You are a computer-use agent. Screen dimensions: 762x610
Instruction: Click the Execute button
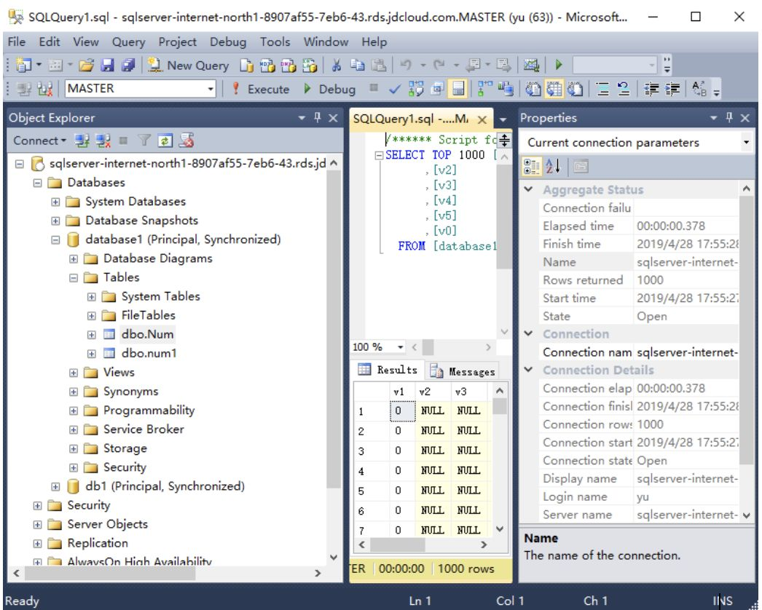(x=261, y=89)
